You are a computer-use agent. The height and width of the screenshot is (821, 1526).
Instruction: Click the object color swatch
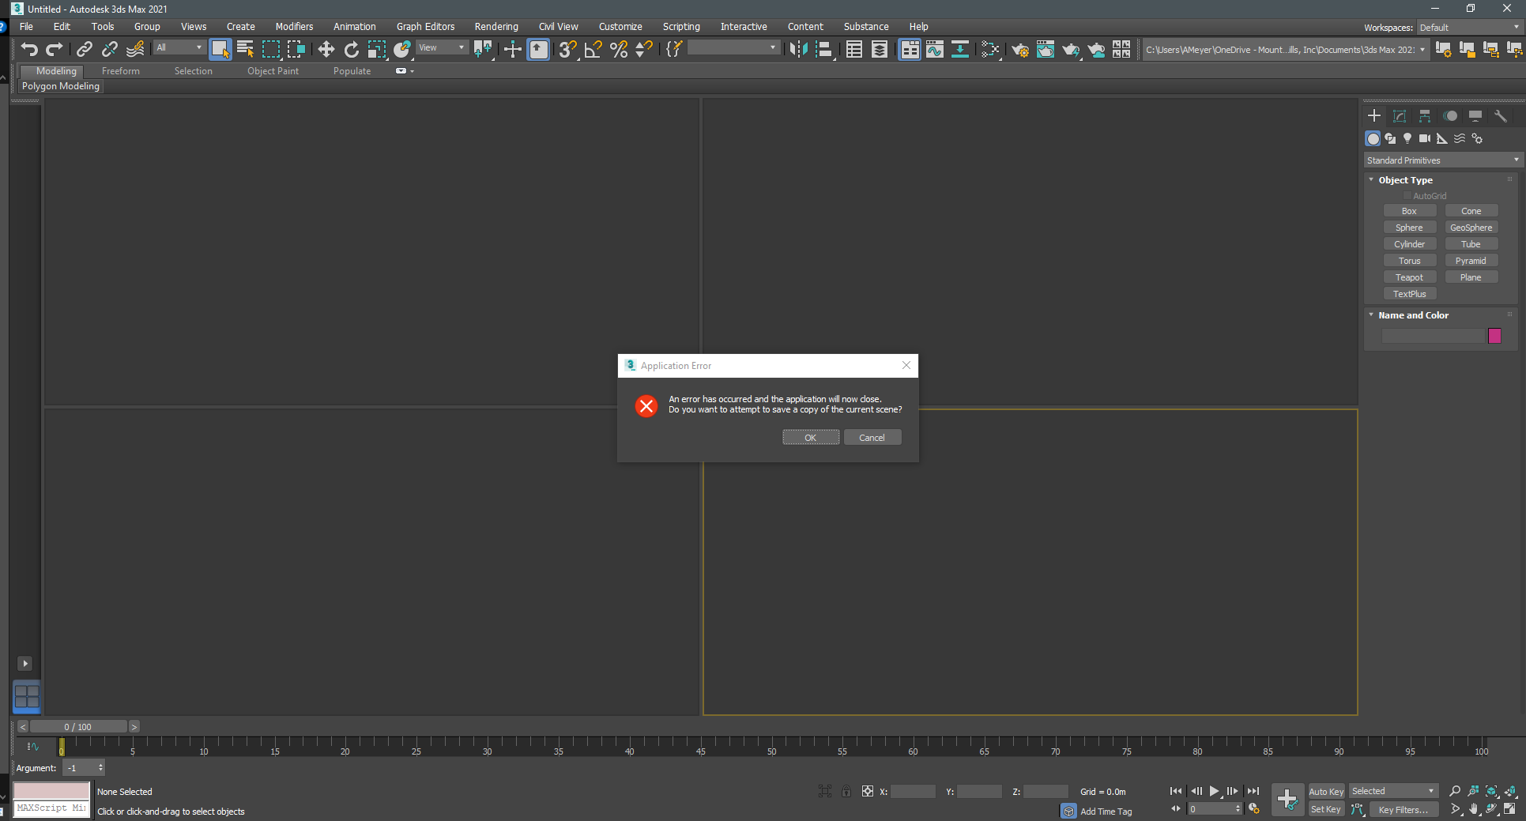1494,336
